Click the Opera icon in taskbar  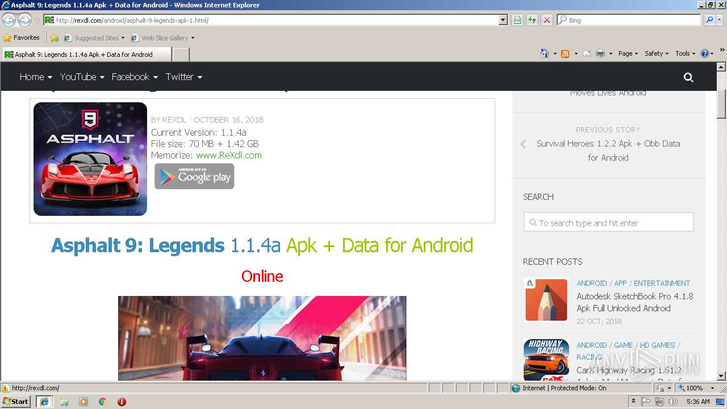point(122,402)
